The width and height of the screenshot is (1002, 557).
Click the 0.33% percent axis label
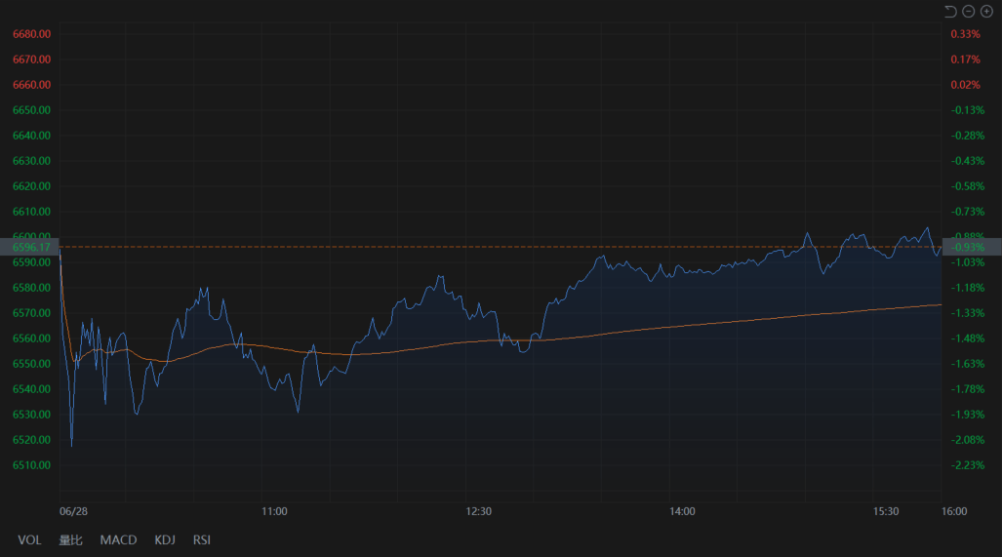(x=965, y=34)
